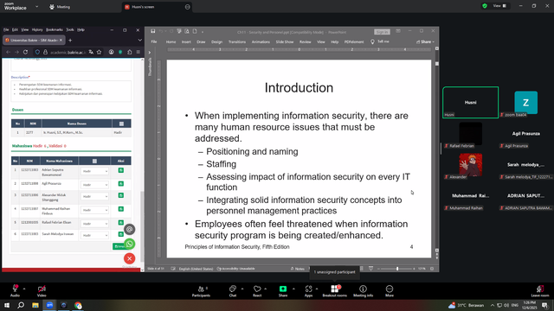Toggle the select-all checkbox in Dosen table header
554x311 pixels.
click(x=121, y=124)
